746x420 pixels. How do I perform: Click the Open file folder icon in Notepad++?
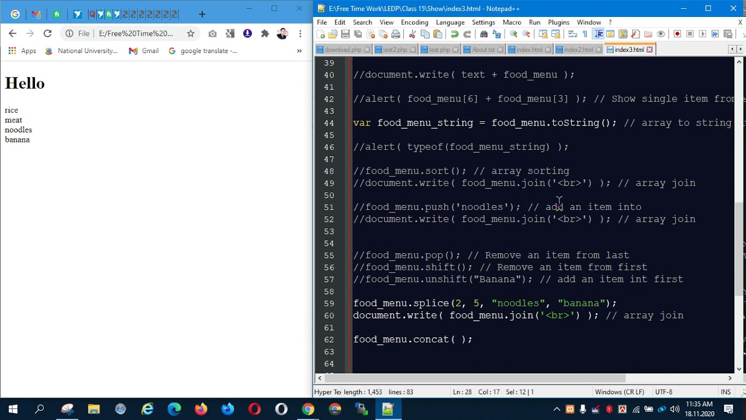(x=333, y=34)
